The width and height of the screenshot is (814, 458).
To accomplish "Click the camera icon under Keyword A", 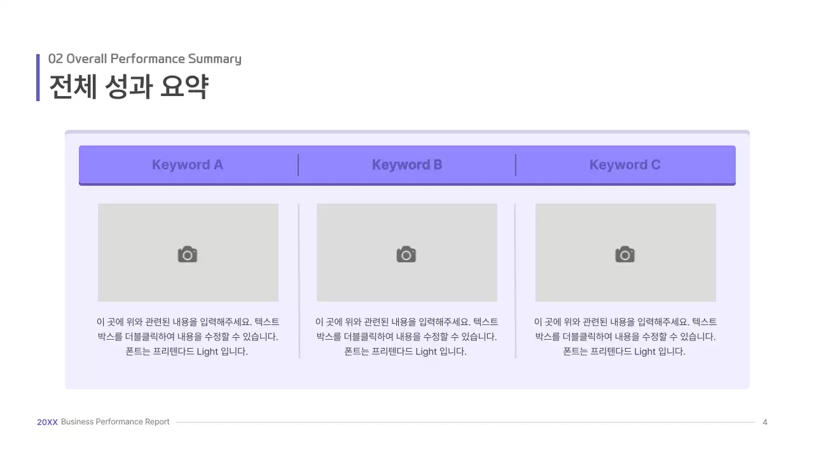I will [186, 253].
